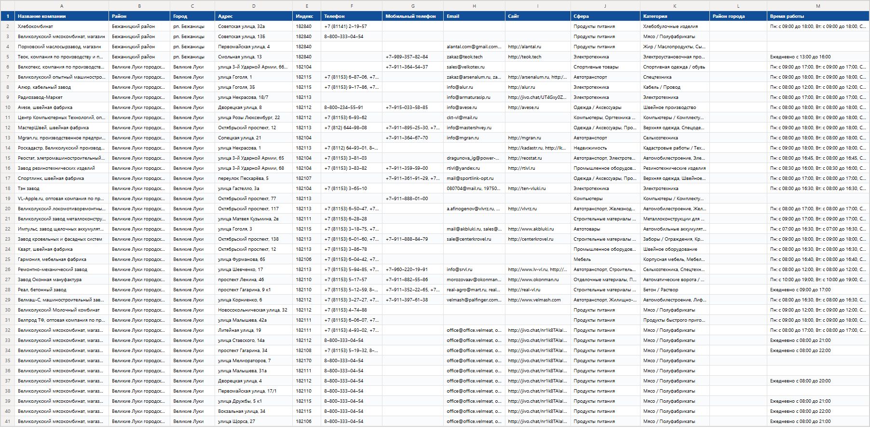
Task: Click the 'Сфера' header cell
Action: [605, 16]
